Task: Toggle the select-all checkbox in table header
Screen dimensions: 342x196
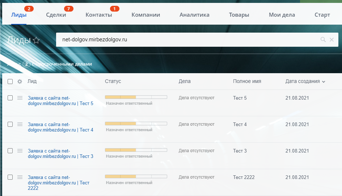Action: click(10, 82)
